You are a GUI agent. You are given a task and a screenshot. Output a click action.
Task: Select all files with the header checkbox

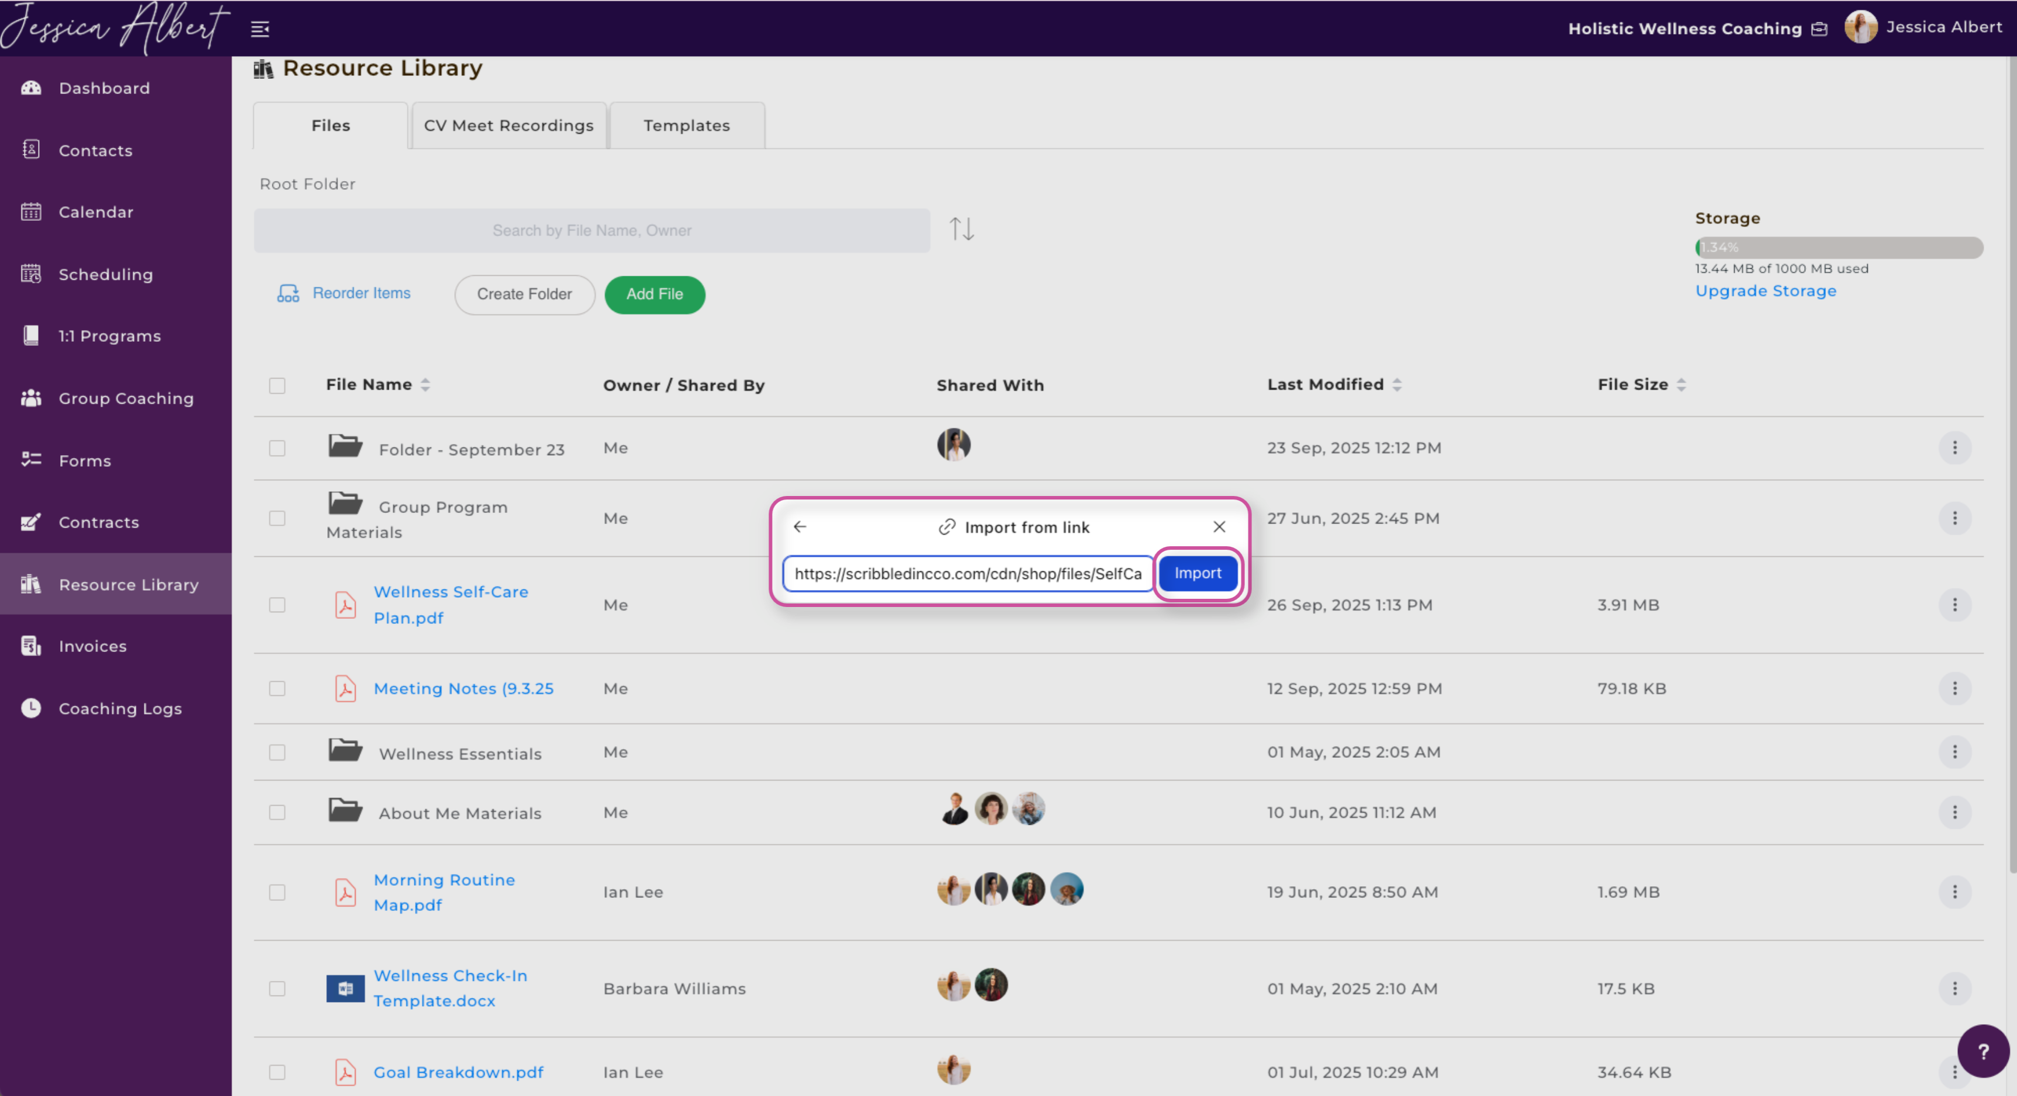(277, 385)
